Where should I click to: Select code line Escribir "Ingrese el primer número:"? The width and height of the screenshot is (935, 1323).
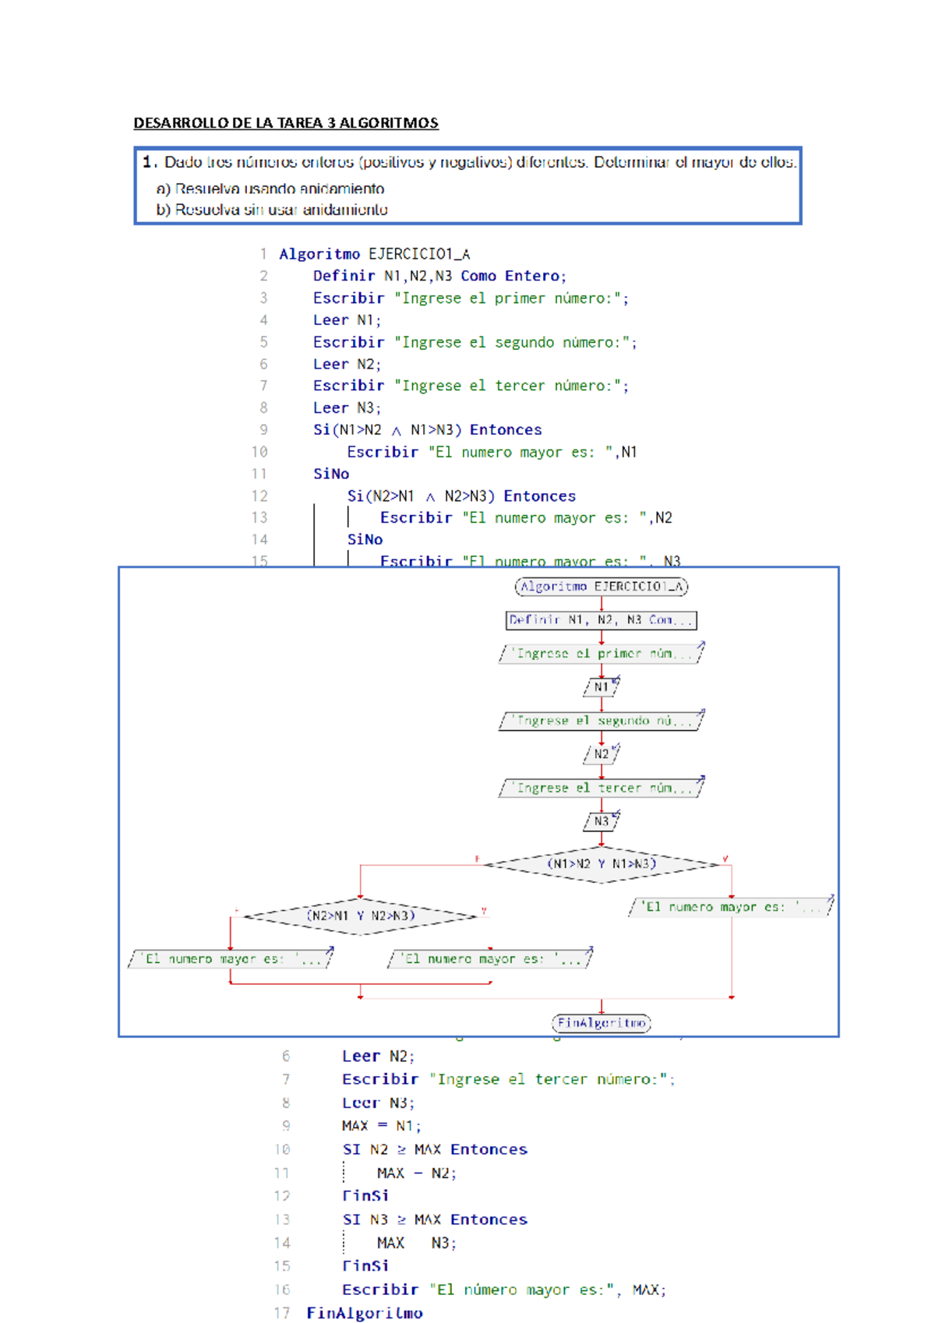coord(471,298)
